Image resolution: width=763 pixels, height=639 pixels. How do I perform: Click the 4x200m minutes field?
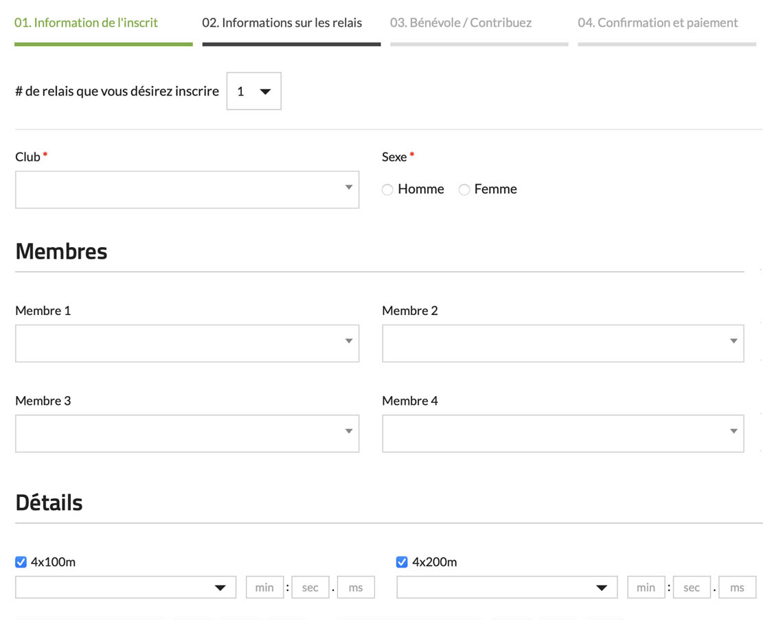(x=646, y=588)
